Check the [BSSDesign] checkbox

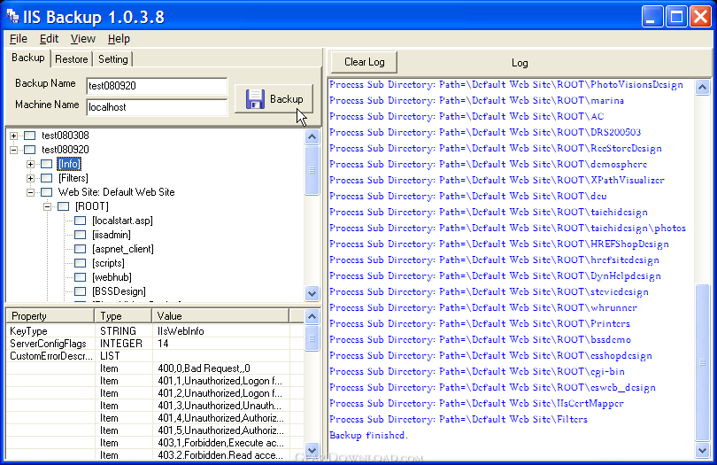tap(80, 291)
